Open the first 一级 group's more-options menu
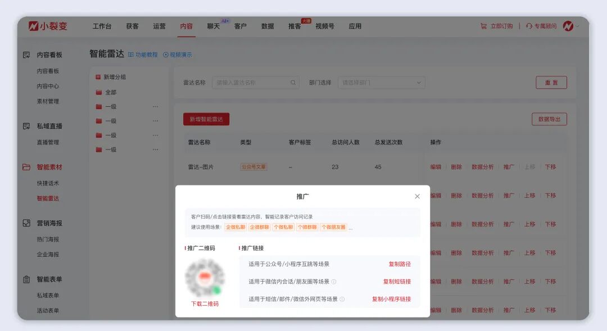This screenshot has height=331, width=607. pos(156,106)
